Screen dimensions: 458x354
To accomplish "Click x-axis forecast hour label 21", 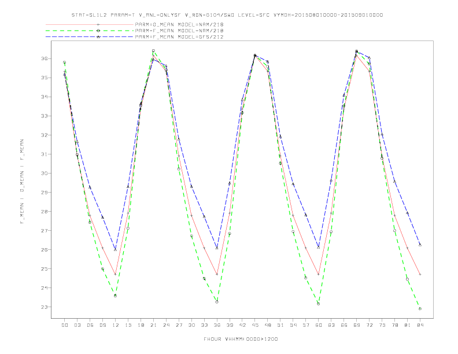I will (x=153, y=325).
